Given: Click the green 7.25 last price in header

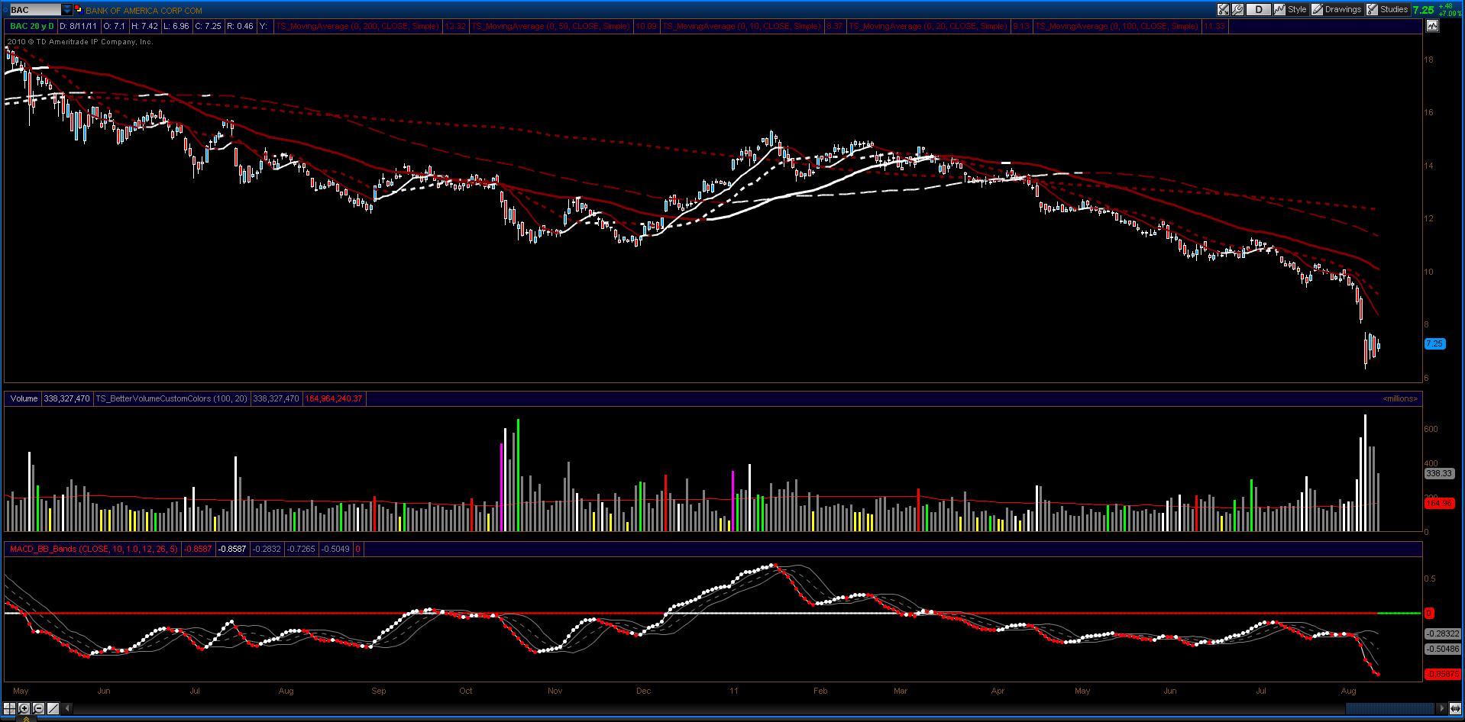Looking at the screenshot, I should tap(1424, 10).
